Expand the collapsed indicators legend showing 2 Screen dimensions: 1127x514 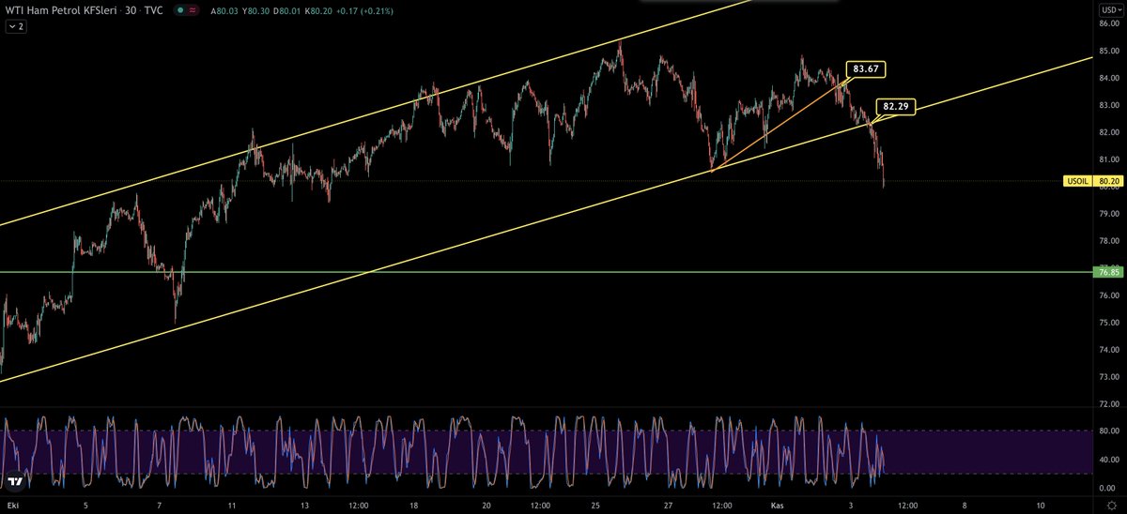[x=17, y=27]
